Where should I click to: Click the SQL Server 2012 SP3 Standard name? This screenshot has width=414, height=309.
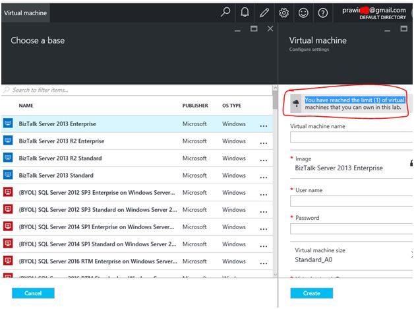[x=98, y=209]
